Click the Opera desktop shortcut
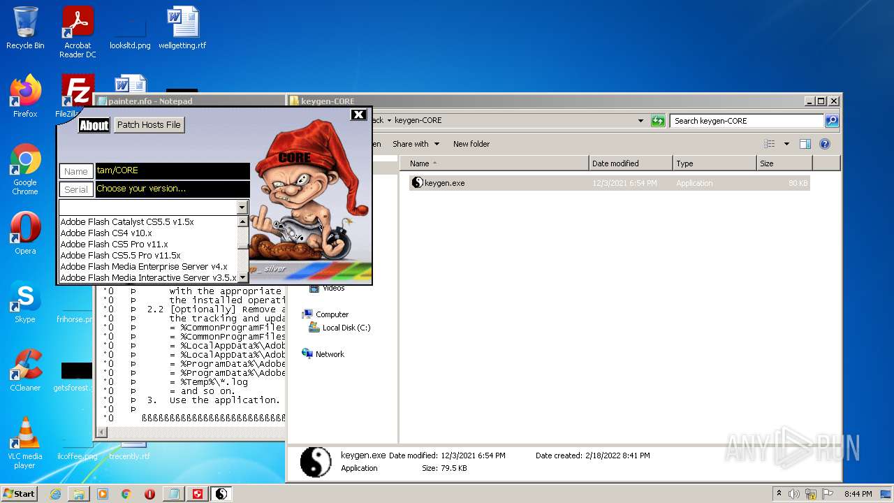 point(25,233)
